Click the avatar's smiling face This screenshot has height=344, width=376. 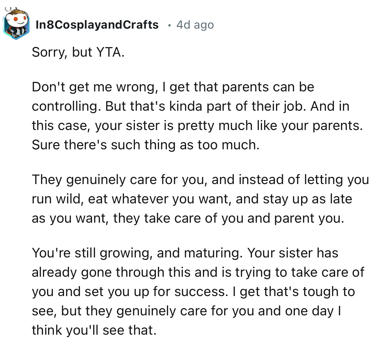pos(17,21)
